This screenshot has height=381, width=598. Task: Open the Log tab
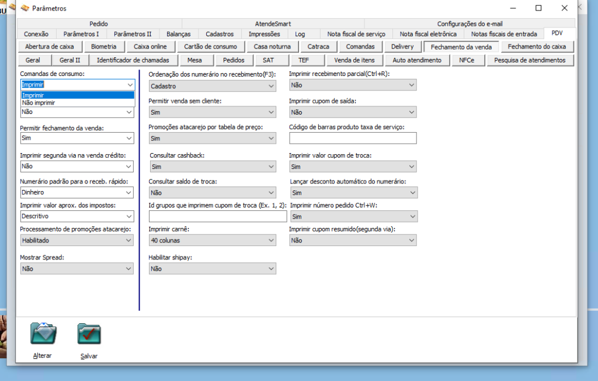(x=300, y=34)
